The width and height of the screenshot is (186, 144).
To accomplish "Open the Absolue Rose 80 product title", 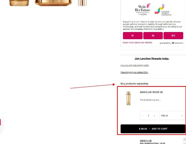I will pyautogui.click(x=151, y=92).
